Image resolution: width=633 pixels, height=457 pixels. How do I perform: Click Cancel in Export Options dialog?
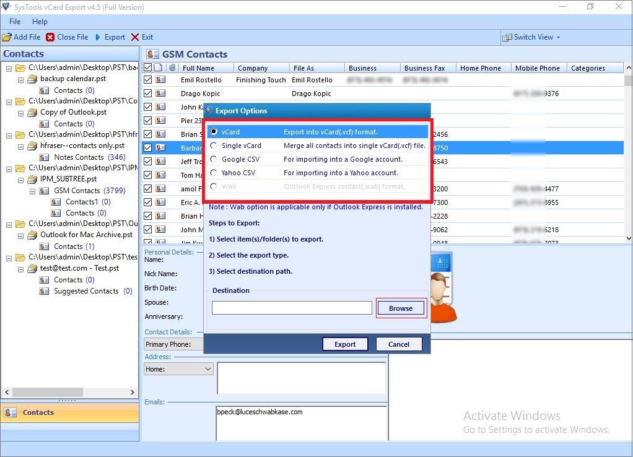tap(399, 344)
